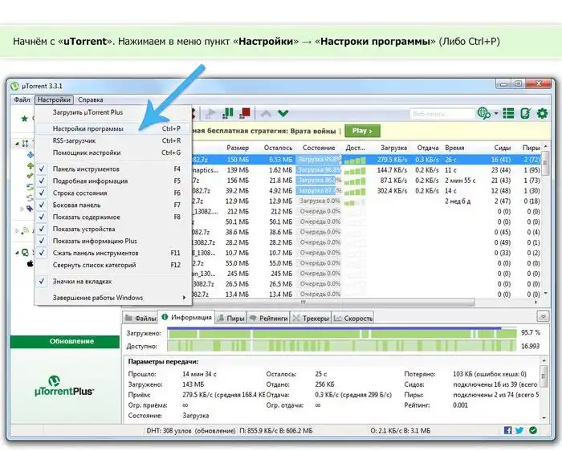Screen dimensions: 562x451
Task: Switch to the 'Трекеры' tab
Action: tap(311, 318)
